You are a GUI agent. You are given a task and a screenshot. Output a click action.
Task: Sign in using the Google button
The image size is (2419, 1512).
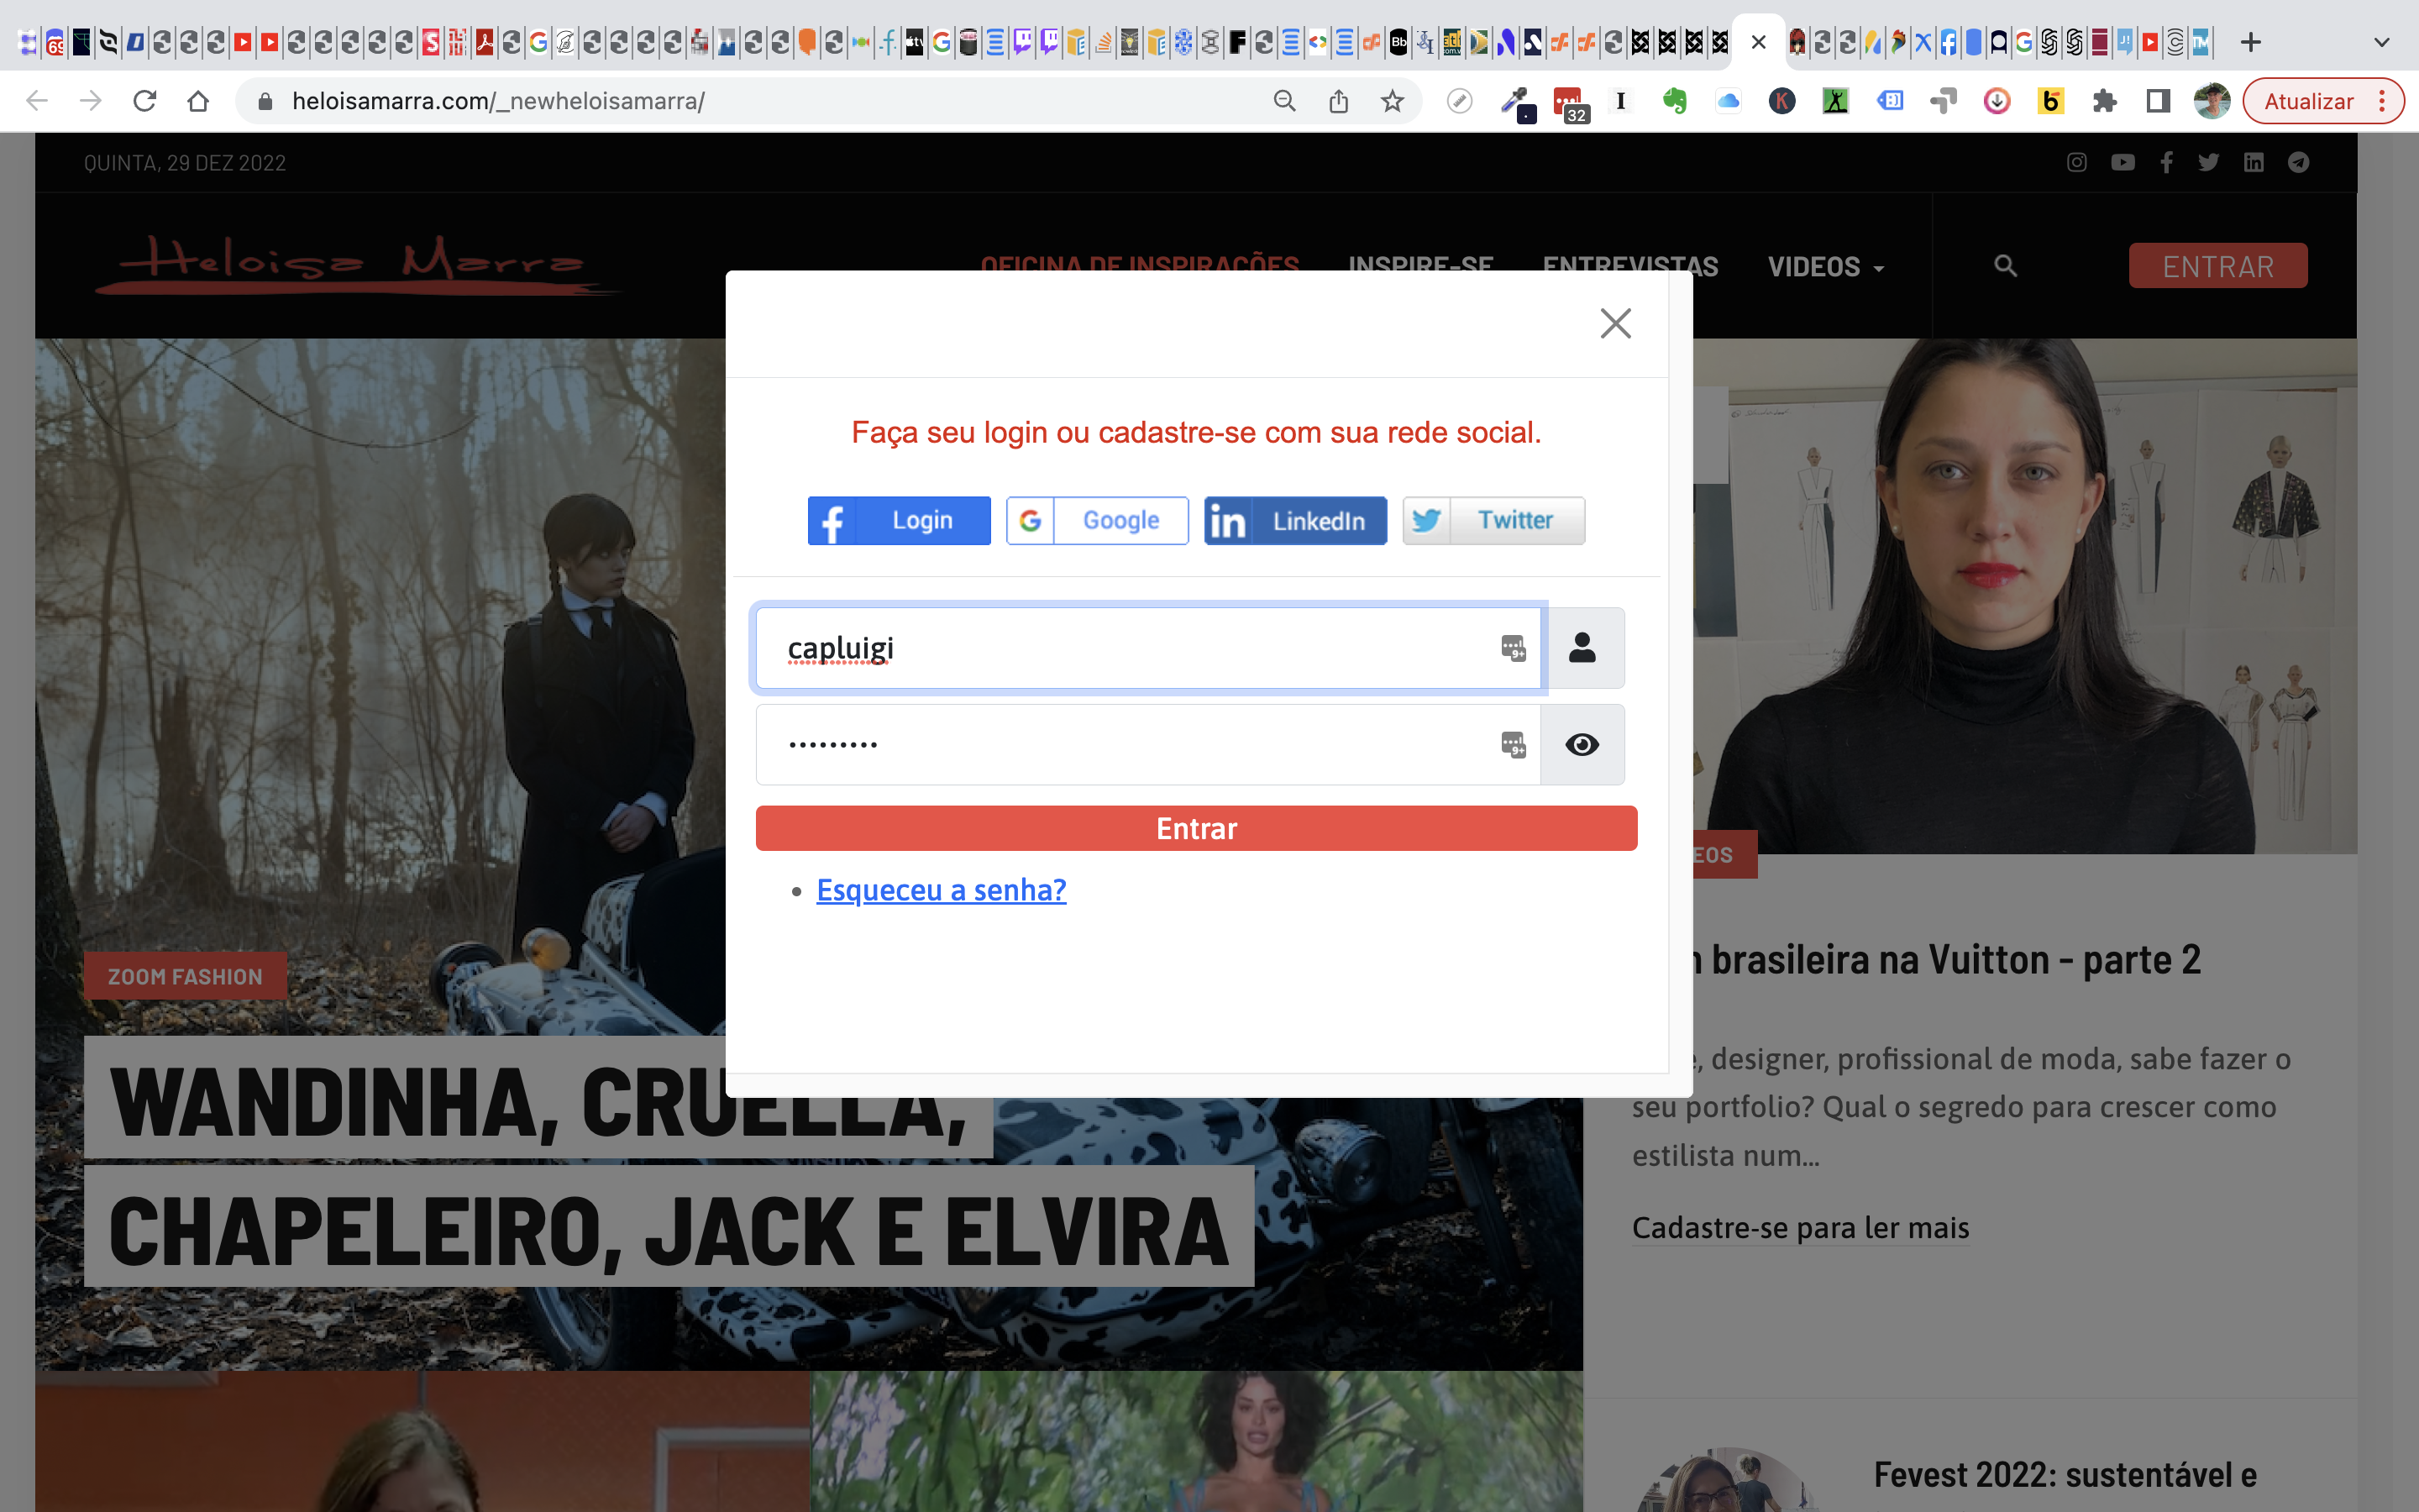click(x=1097, y=520)
